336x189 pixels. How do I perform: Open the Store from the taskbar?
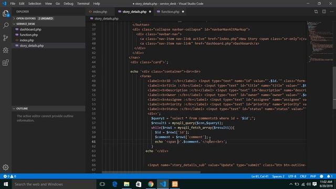click(x=139, y=184)
